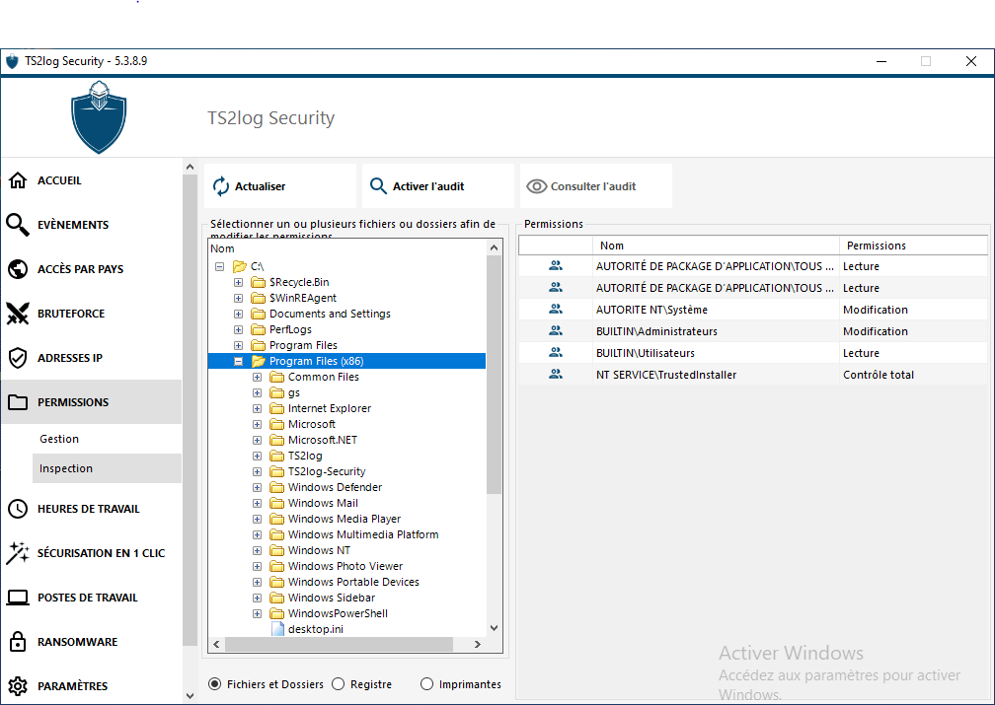Click the magnifier icon beside EVÈNEMENTS
The height and width of the screenshot is (705, 995).
18,225
